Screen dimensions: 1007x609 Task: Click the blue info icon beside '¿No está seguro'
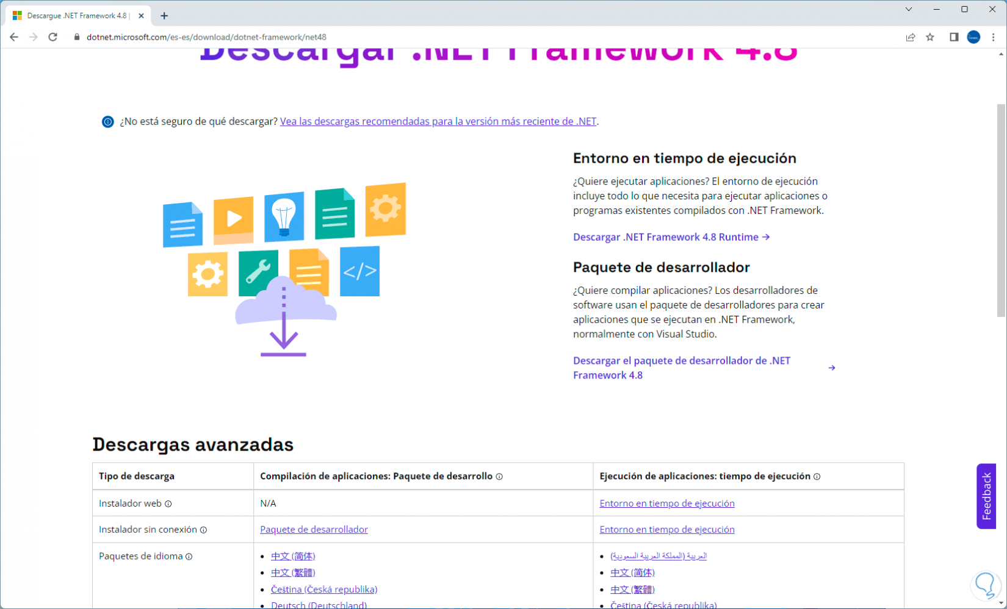[x=107, y=122]
